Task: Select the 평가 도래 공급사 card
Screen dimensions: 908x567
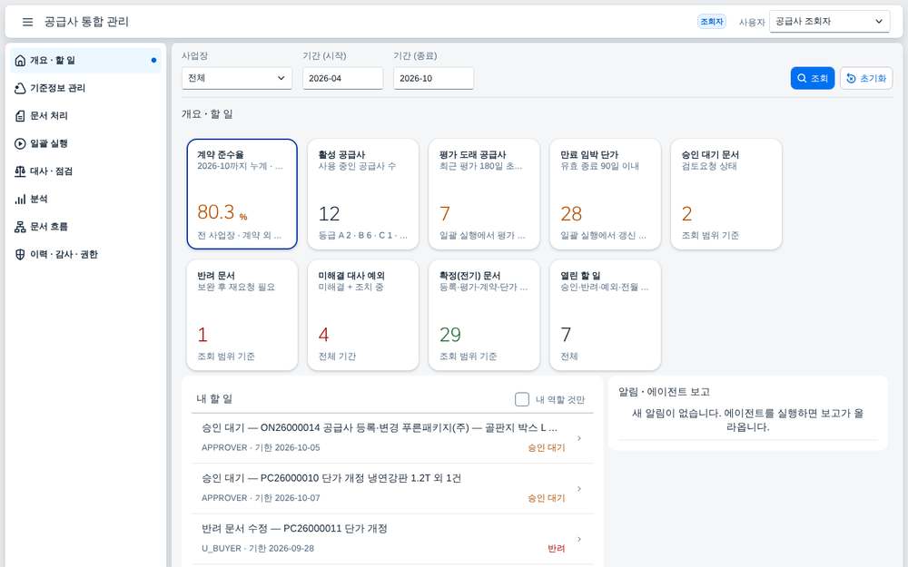Action: [x=484, y=194]
